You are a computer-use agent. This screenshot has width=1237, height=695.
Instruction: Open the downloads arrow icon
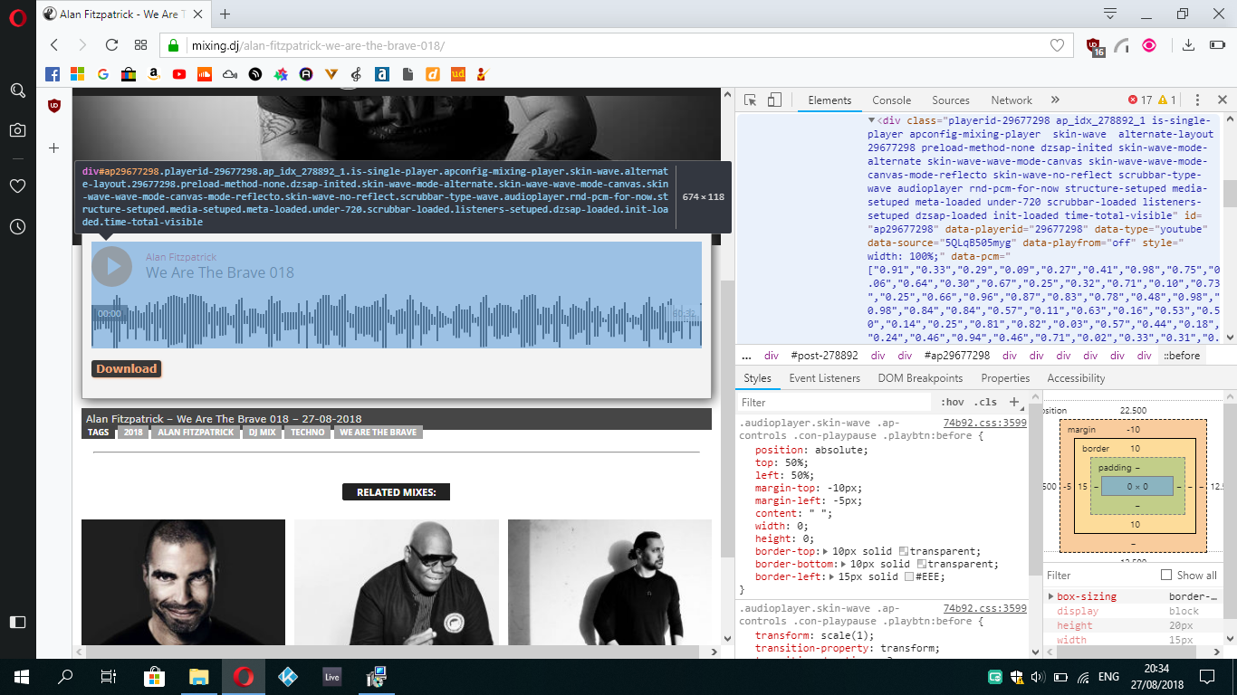click(1190, 45)
